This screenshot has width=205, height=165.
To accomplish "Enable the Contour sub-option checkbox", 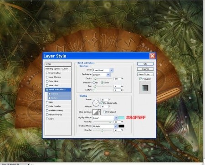I will [x=50, y=94].
